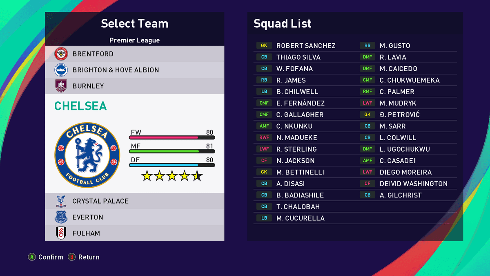Click the CF badge beside N. Jackson
Viewport: 490px width, 276px height.
(264, 161)
